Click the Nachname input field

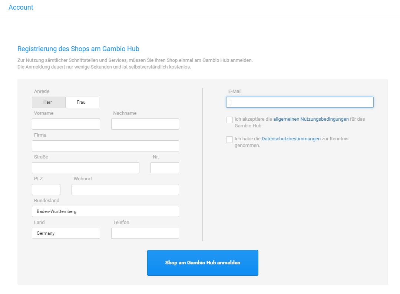point(145,124)
